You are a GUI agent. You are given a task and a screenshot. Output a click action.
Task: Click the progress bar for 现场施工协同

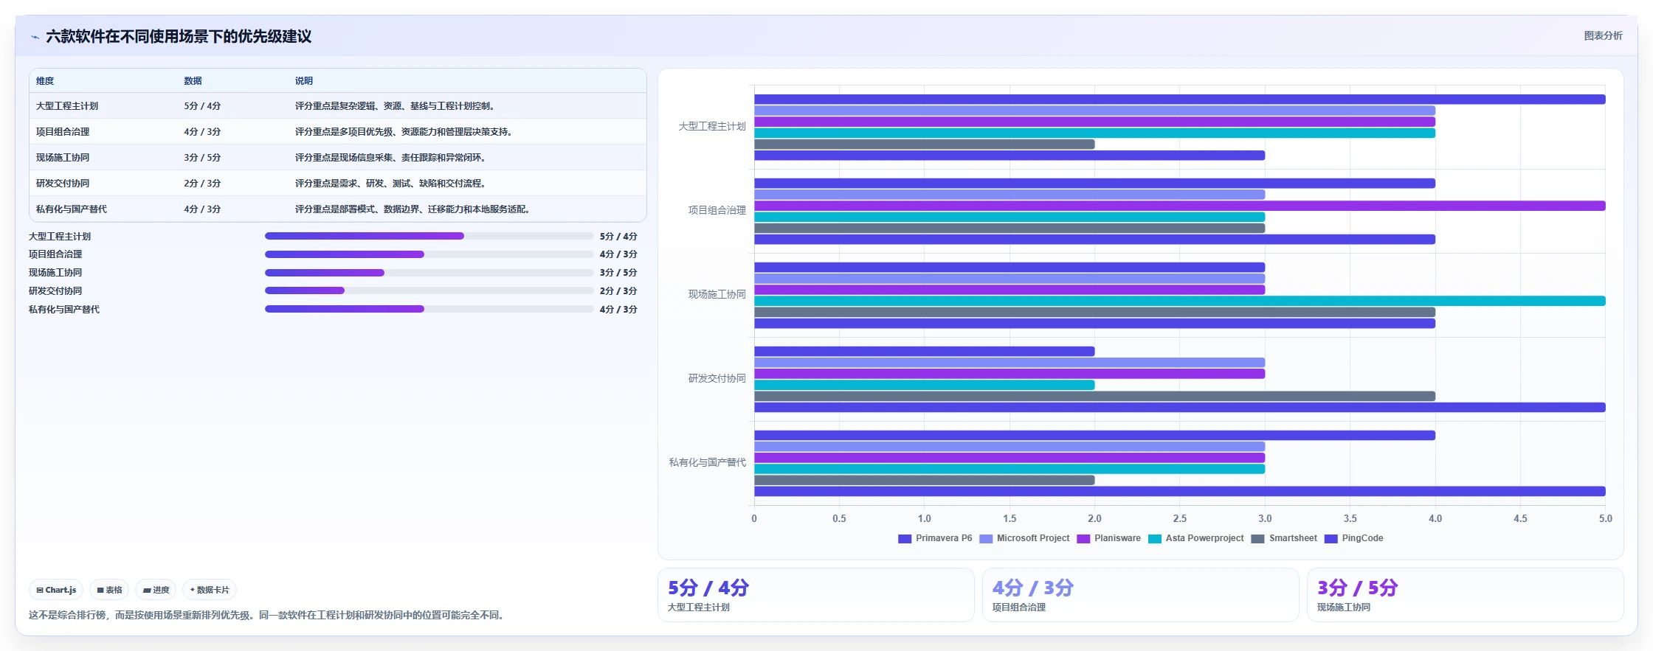pyautogui.click(x=429, y=273)
